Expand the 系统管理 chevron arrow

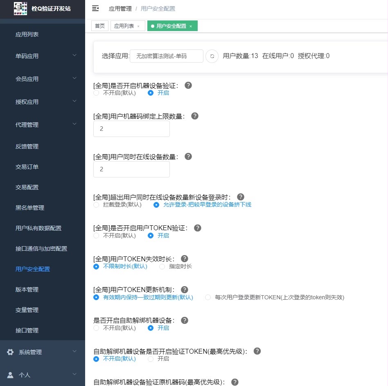coord(74,351)
